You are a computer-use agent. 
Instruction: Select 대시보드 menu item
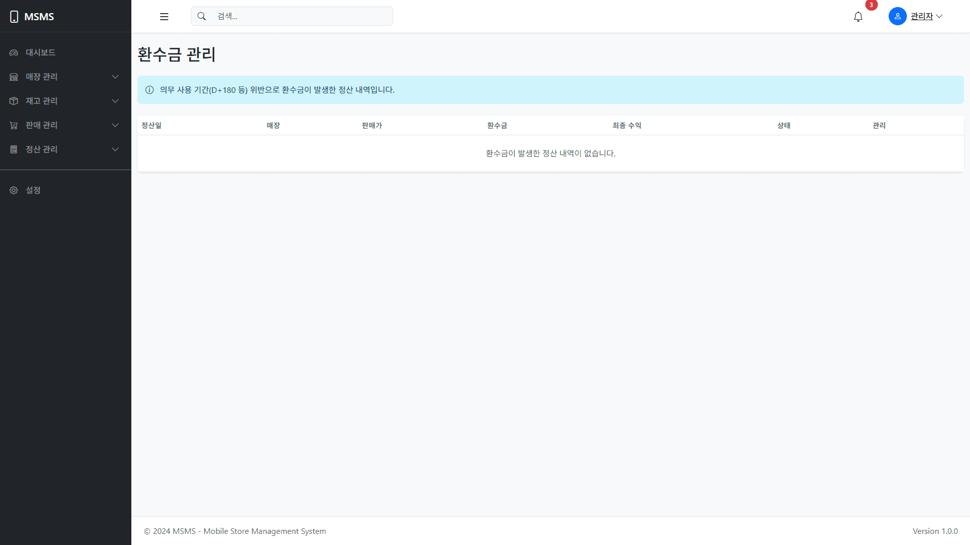pos(40,52)
